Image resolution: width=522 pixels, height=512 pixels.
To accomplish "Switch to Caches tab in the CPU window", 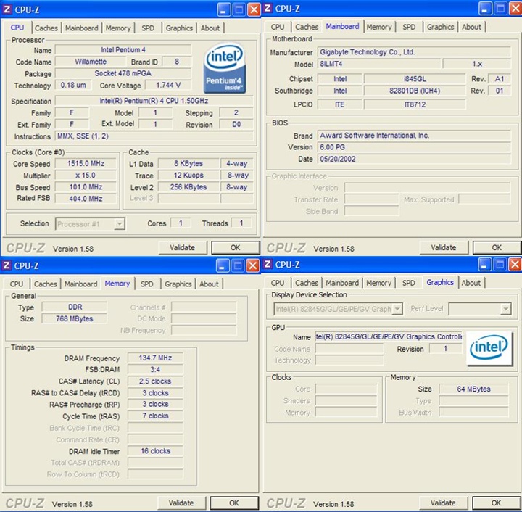I will pos(46,28).
